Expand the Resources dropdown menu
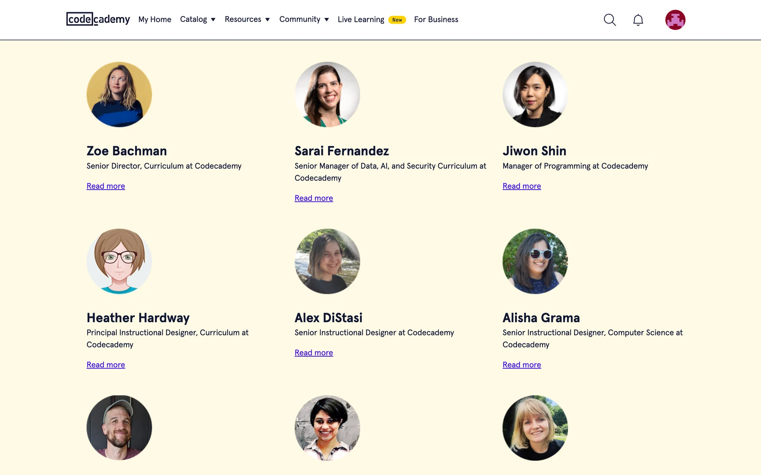The image size is (761, 475). tap(247, 19)
